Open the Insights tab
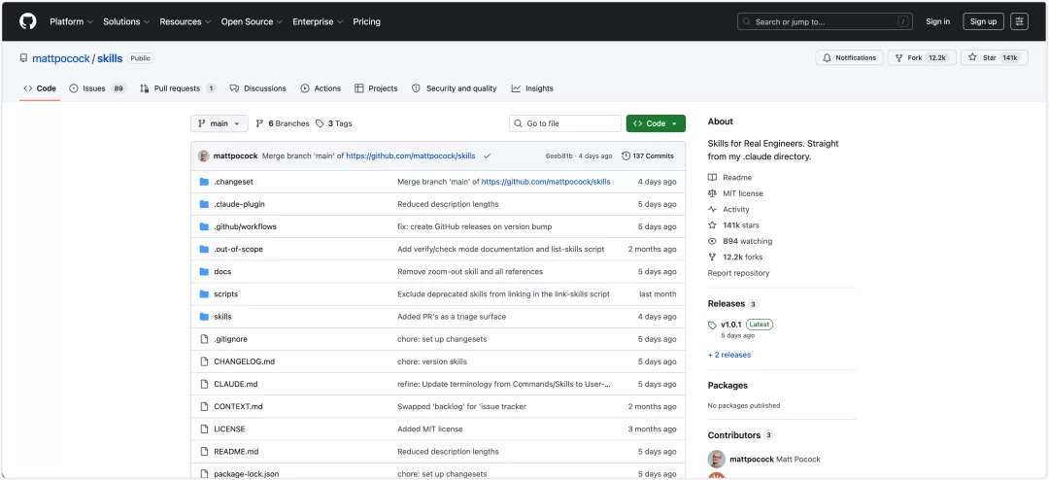Screen dimensions: 1049x480 (532, 88)
